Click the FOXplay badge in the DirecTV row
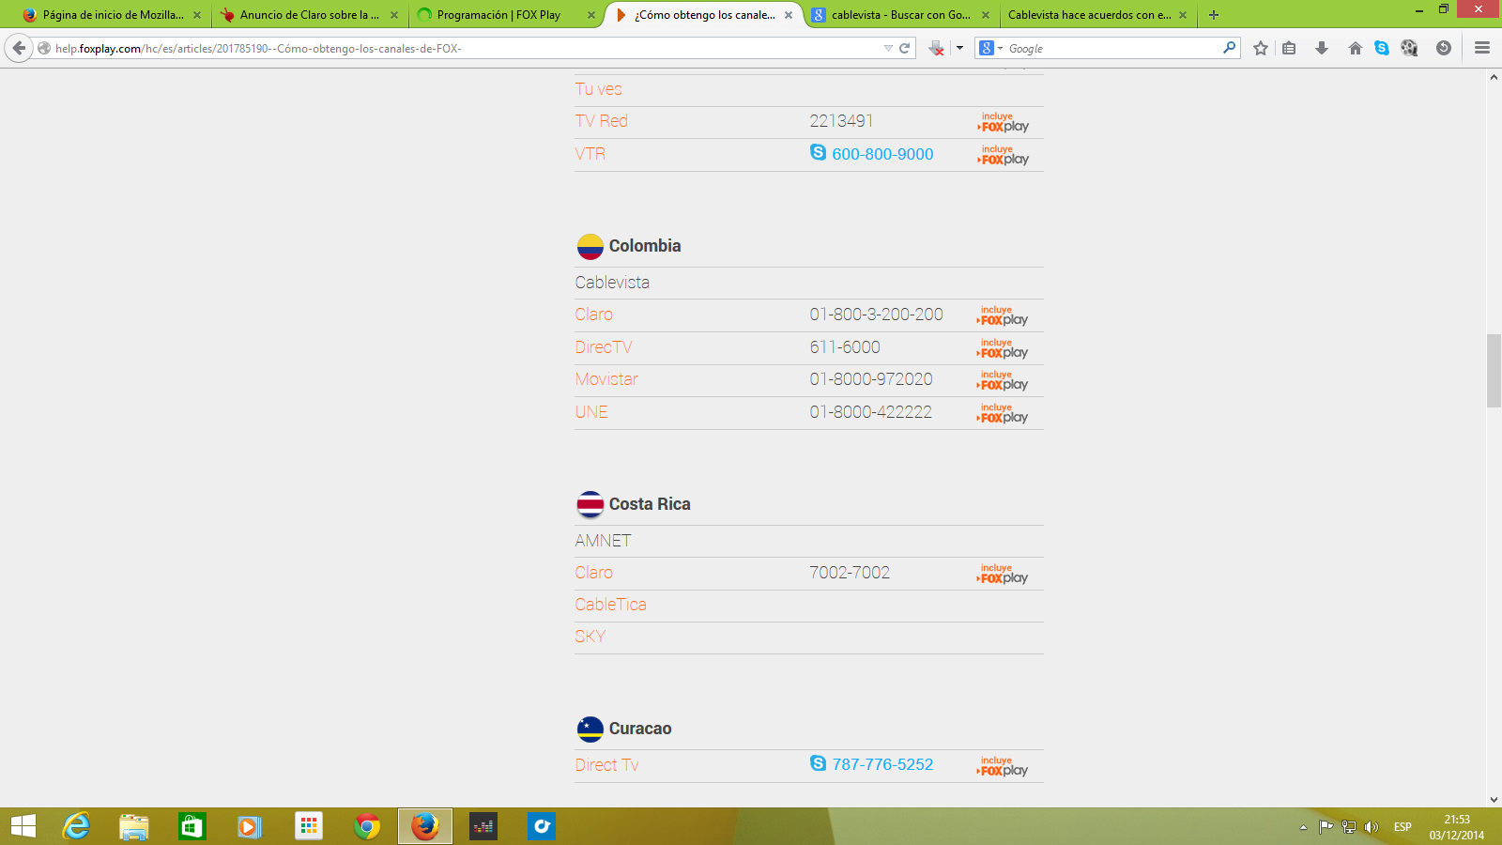Image resolution: width=1502 pixels, height=845 pixels. pos(1003,348)
